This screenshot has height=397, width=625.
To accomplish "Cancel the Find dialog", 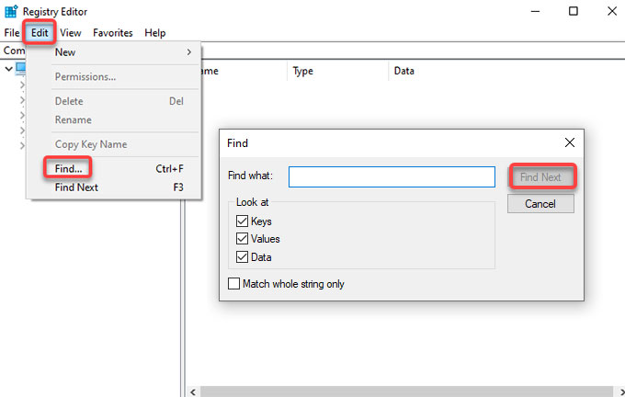I will point(540,204).
